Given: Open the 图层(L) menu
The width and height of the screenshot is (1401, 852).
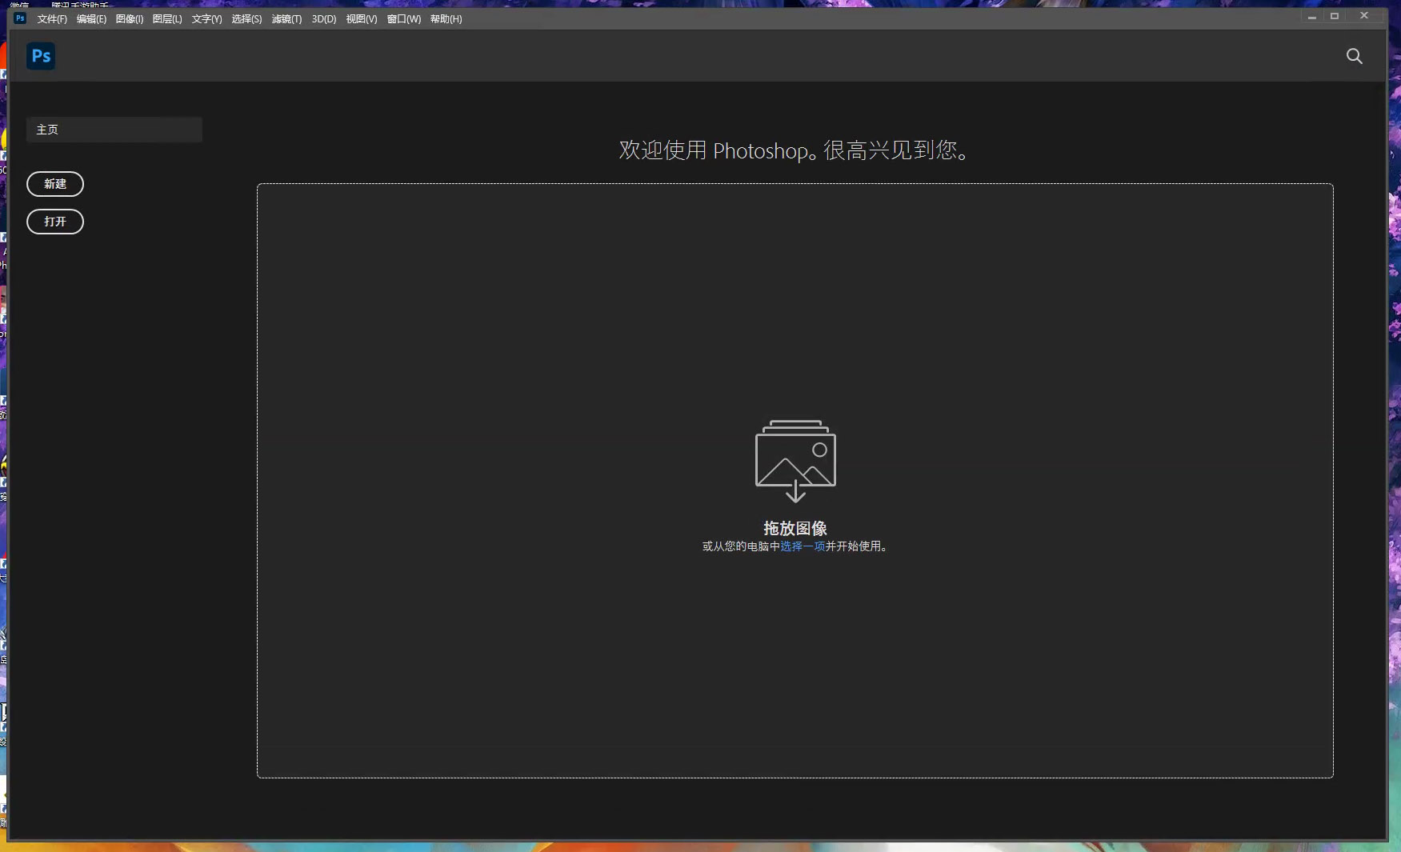Looking at the screenshot, I should [x=167, y=19].
